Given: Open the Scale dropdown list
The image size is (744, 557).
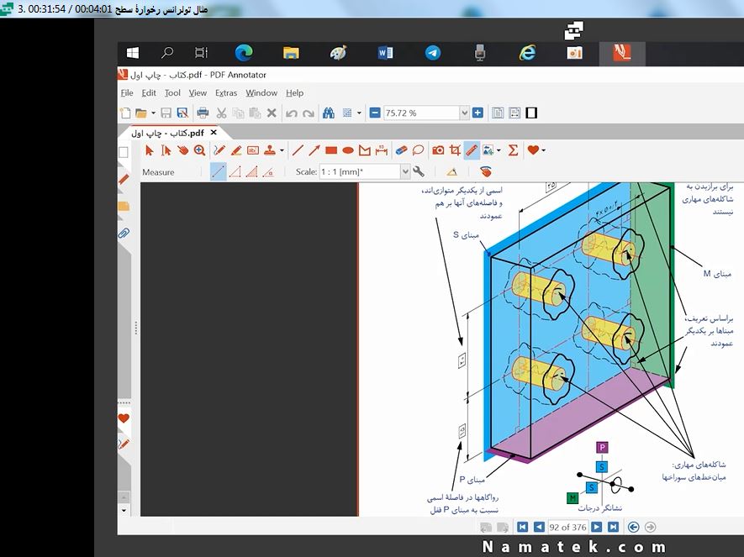Looking at the screenshot, I should tap(405, 171).
